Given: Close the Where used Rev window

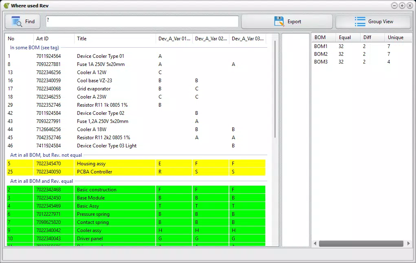Looking at the screenshot, I should point(410,6).
